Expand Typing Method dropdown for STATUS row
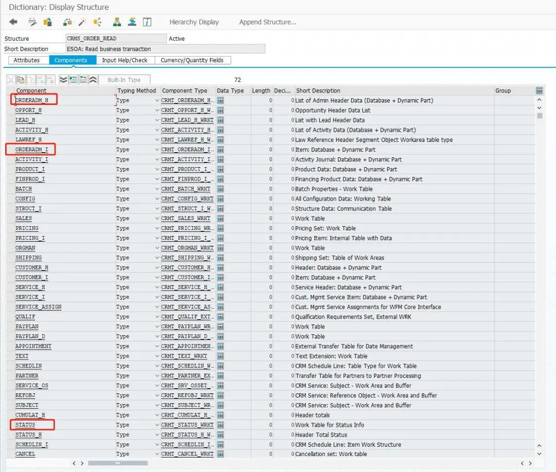Screen dimensions: 556x472 click(157, 425)
